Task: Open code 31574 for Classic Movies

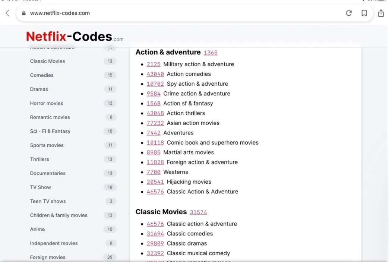Action: pos(198,212)
